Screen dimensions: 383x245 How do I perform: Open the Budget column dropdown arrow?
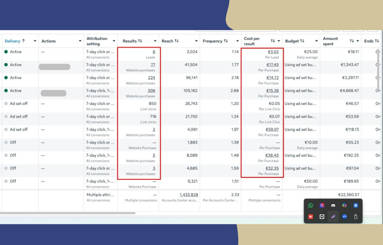316,41
